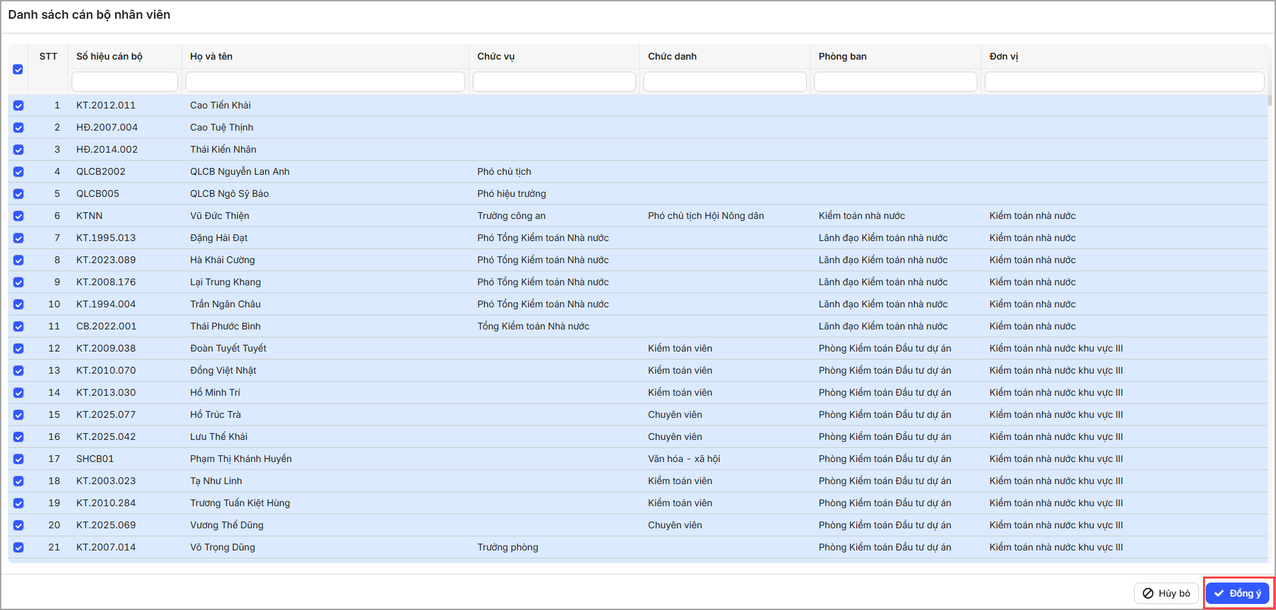Screen dimensions: 1276x610
Task: Toggle the select-all checkbox in header
Action: (18, 70)
